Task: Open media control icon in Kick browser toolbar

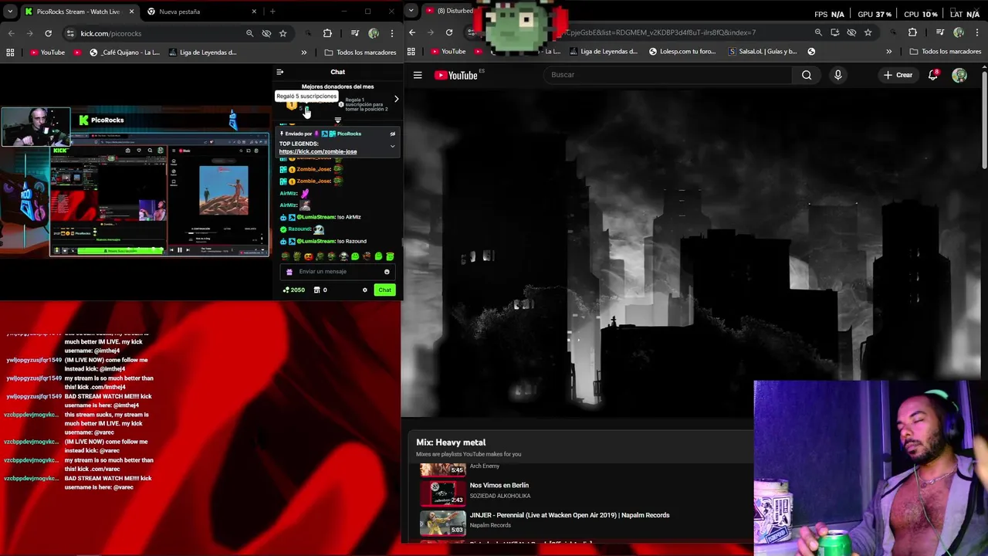Action: (x=354, y=33)
